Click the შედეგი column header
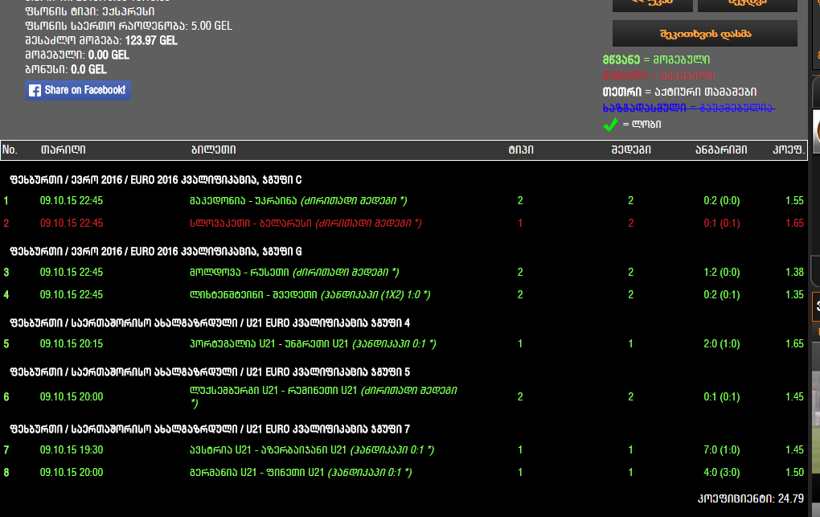820x517 pixels. pyautogui.click(x=631, y=150)
